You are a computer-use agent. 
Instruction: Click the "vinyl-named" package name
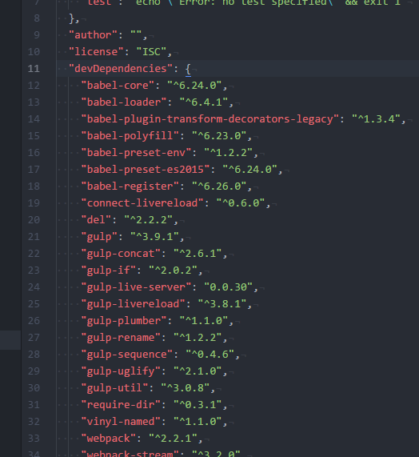pos(121,422)
